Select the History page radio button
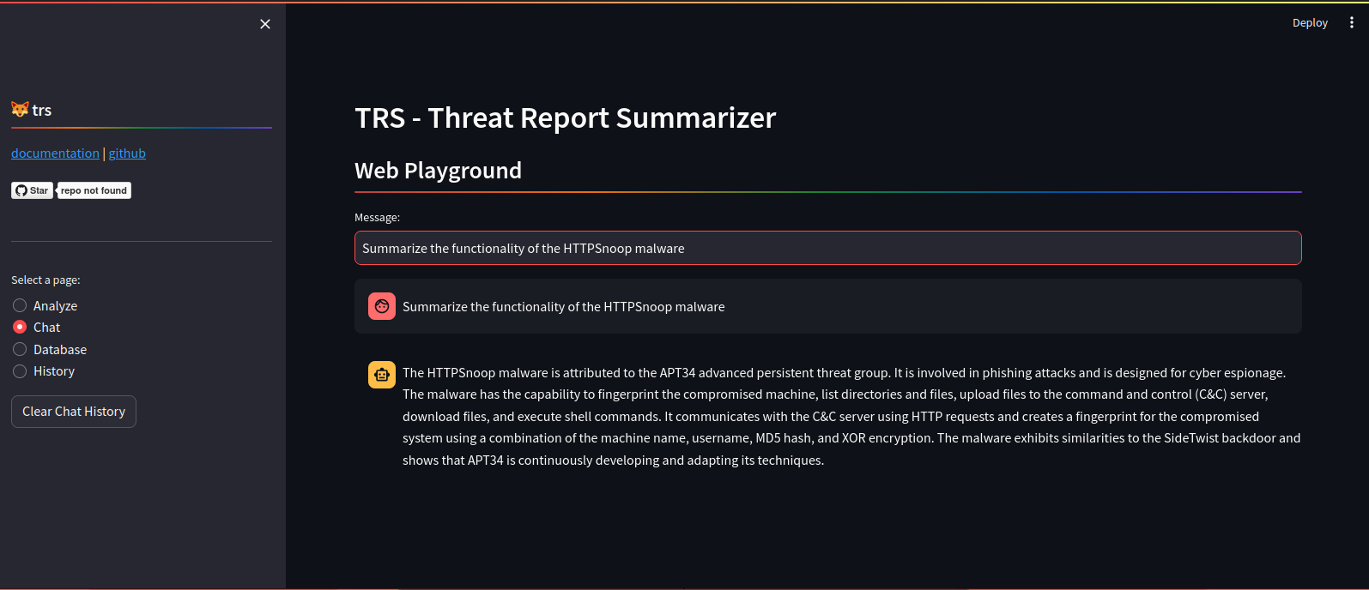The width and height of the screenshot is (1369, 590). point(20,371)
